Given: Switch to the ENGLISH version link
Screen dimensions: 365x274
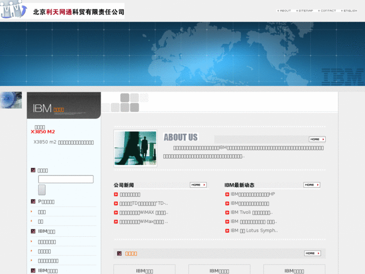Looking at the screenshot, I should tap(349, 11).
